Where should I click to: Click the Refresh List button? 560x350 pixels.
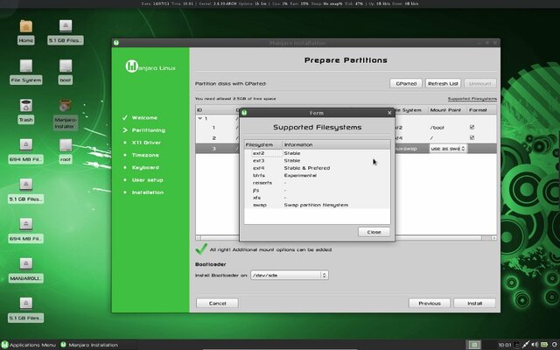[443, 83]
